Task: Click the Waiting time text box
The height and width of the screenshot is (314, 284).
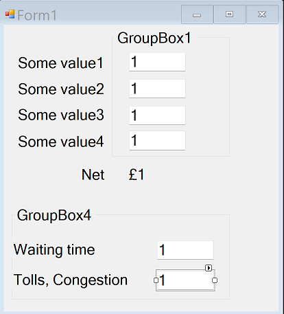Action: (185, 250)
